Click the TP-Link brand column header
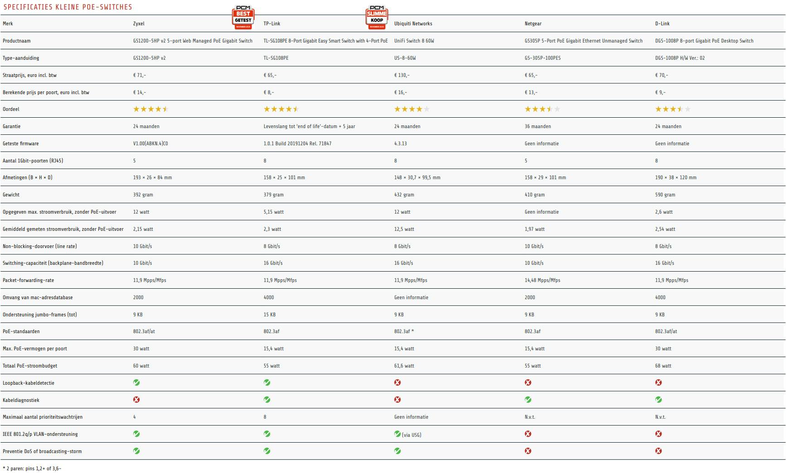This screenshot has width=786, height=473. (x=272, y=24)
